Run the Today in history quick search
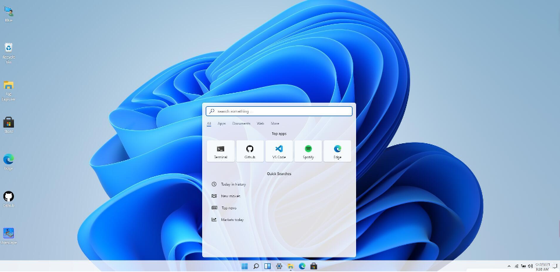 (233, 184)
